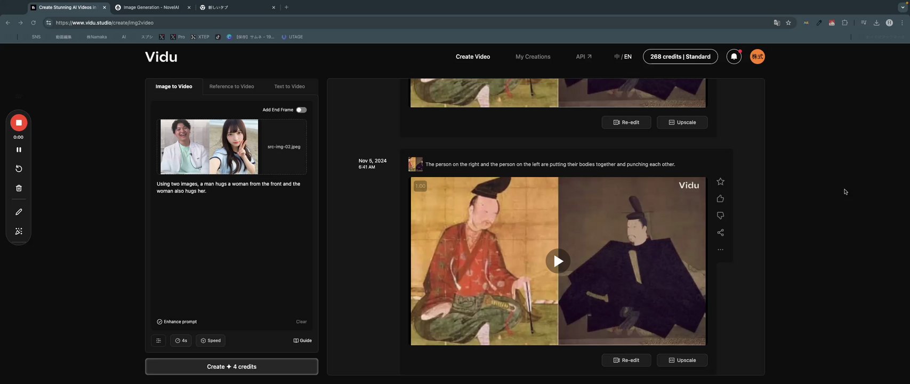Click into the prompt text area
Image resolution: width=910 pixels, height=384 pixels.
coord(231,248)
